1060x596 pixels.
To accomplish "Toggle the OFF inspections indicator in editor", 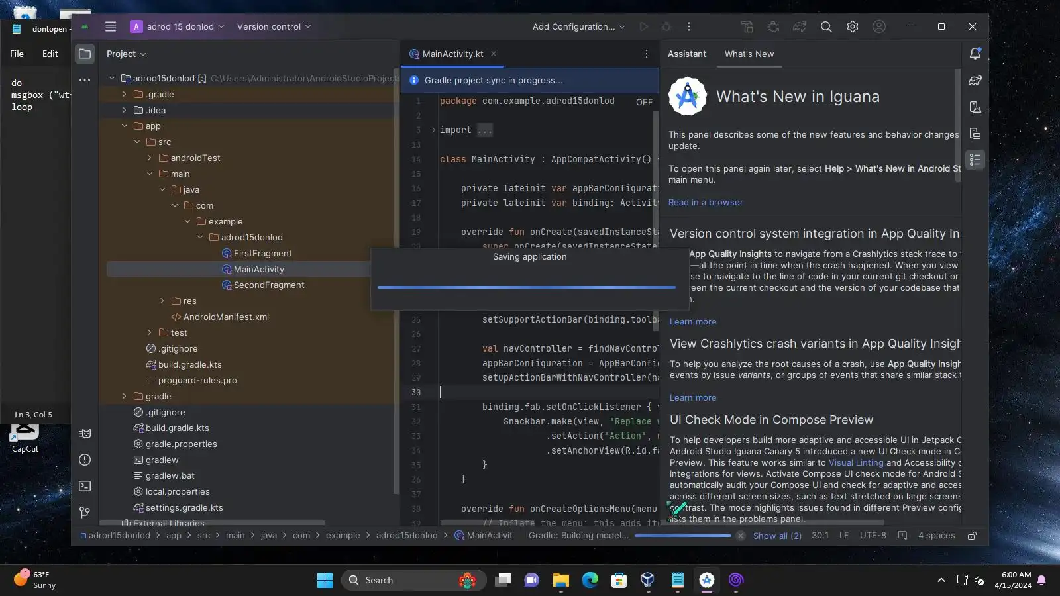I will (644, 102).
